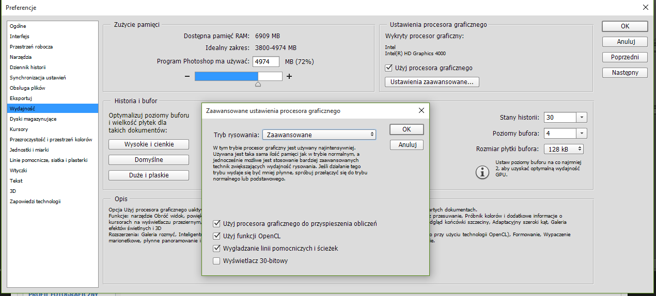The width and height of the screenshot is (656, 296).
Task: Click the minus icon to decrease memory usage
Action: [x=188, y=76]
